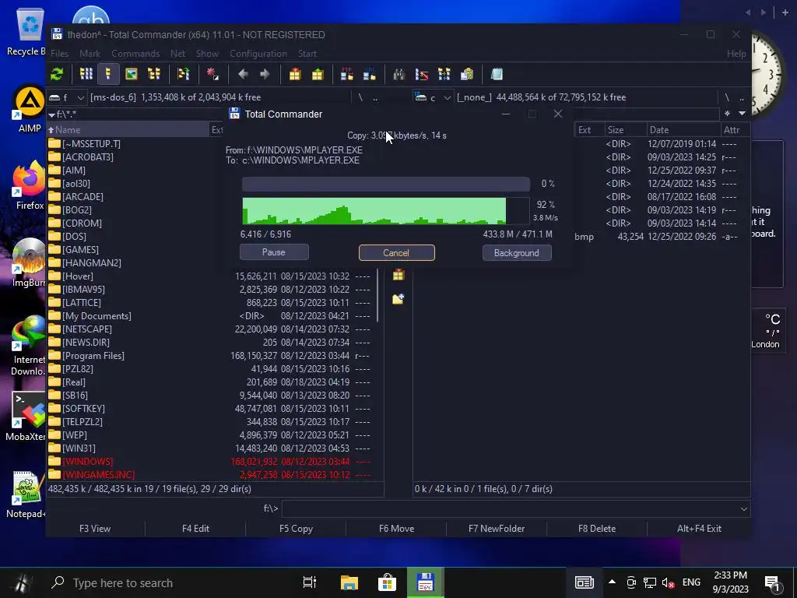797x598 pixels.
Task: Open directory favorites asterisk in right panel
Action: 728,114
